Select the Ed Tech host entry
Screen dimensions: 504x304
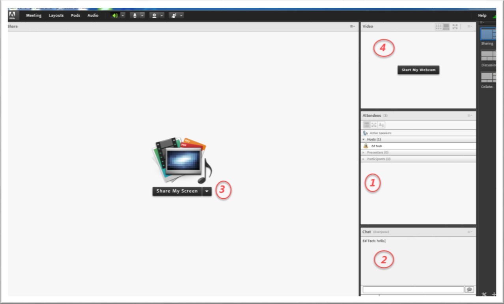(x=418, y=146)
